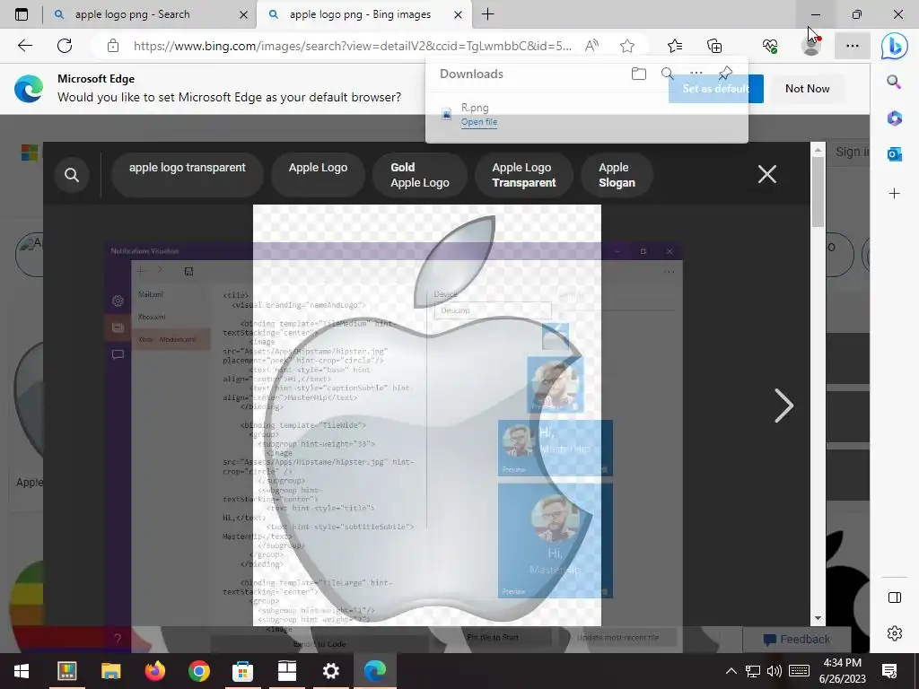
Task: Launch Firefox from taskbar
Action: click(x=154, y=671)
